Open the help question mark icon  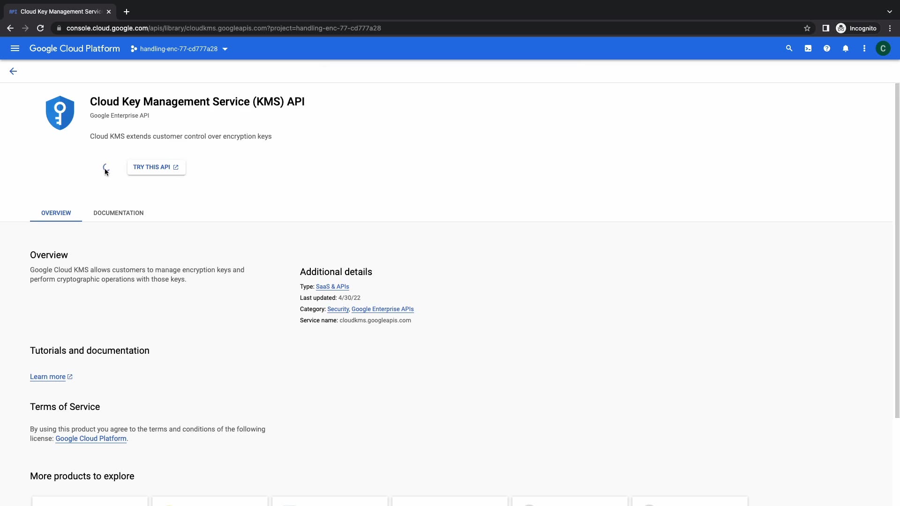(827, 49)
